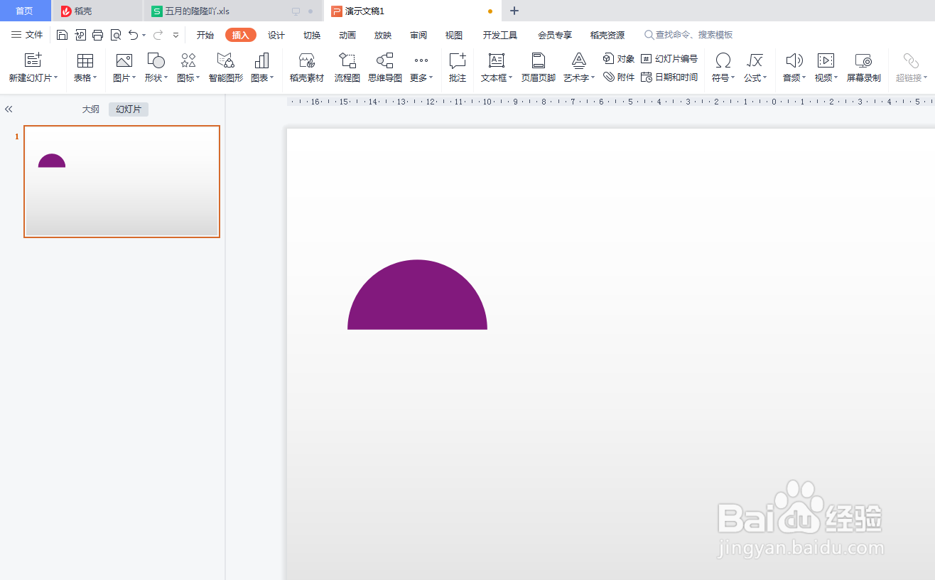Insert 幻灯片编号 slide number
935x580 pixels.
point(669,59)
